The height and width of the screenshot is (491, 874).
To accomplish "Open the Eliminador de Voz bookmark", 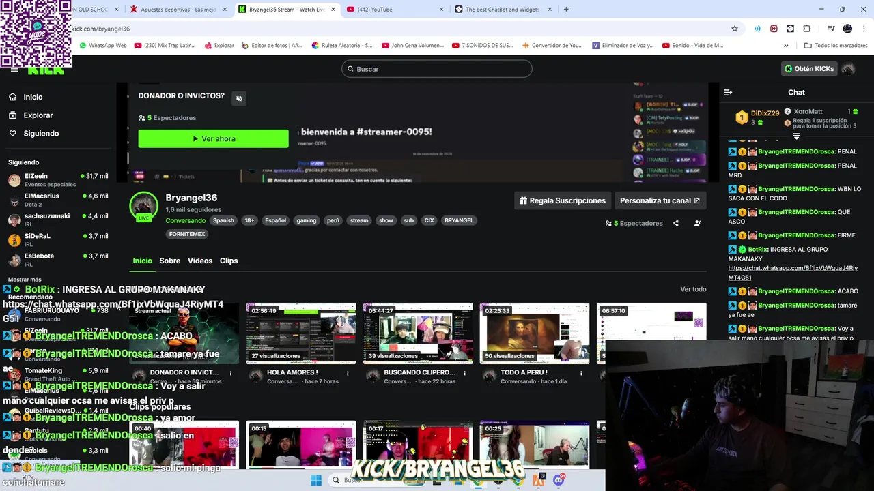I will pos(623,46).
